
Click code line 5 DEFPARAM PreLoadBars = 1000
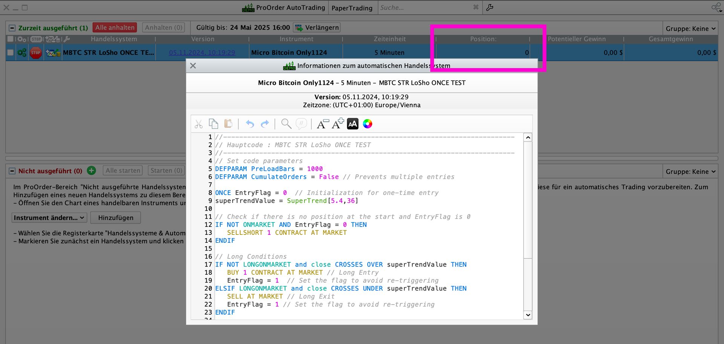tap(269, 169)
